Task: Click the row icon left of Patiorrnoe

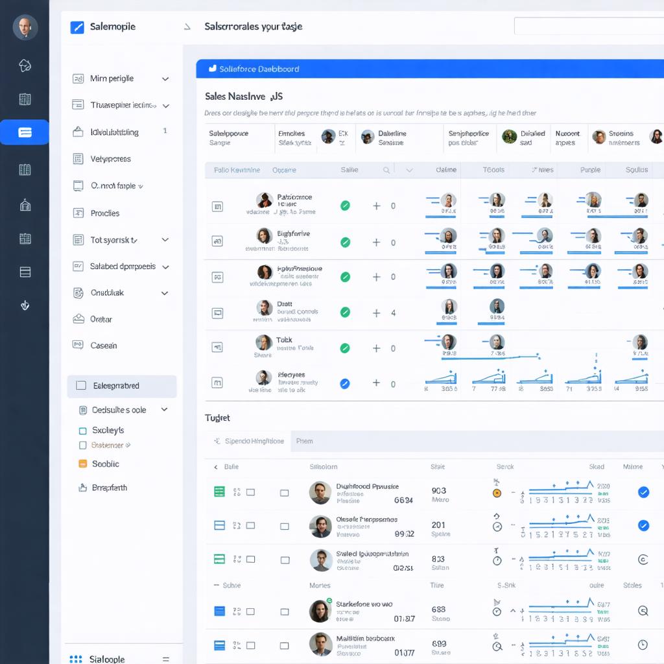Action: 217,207
